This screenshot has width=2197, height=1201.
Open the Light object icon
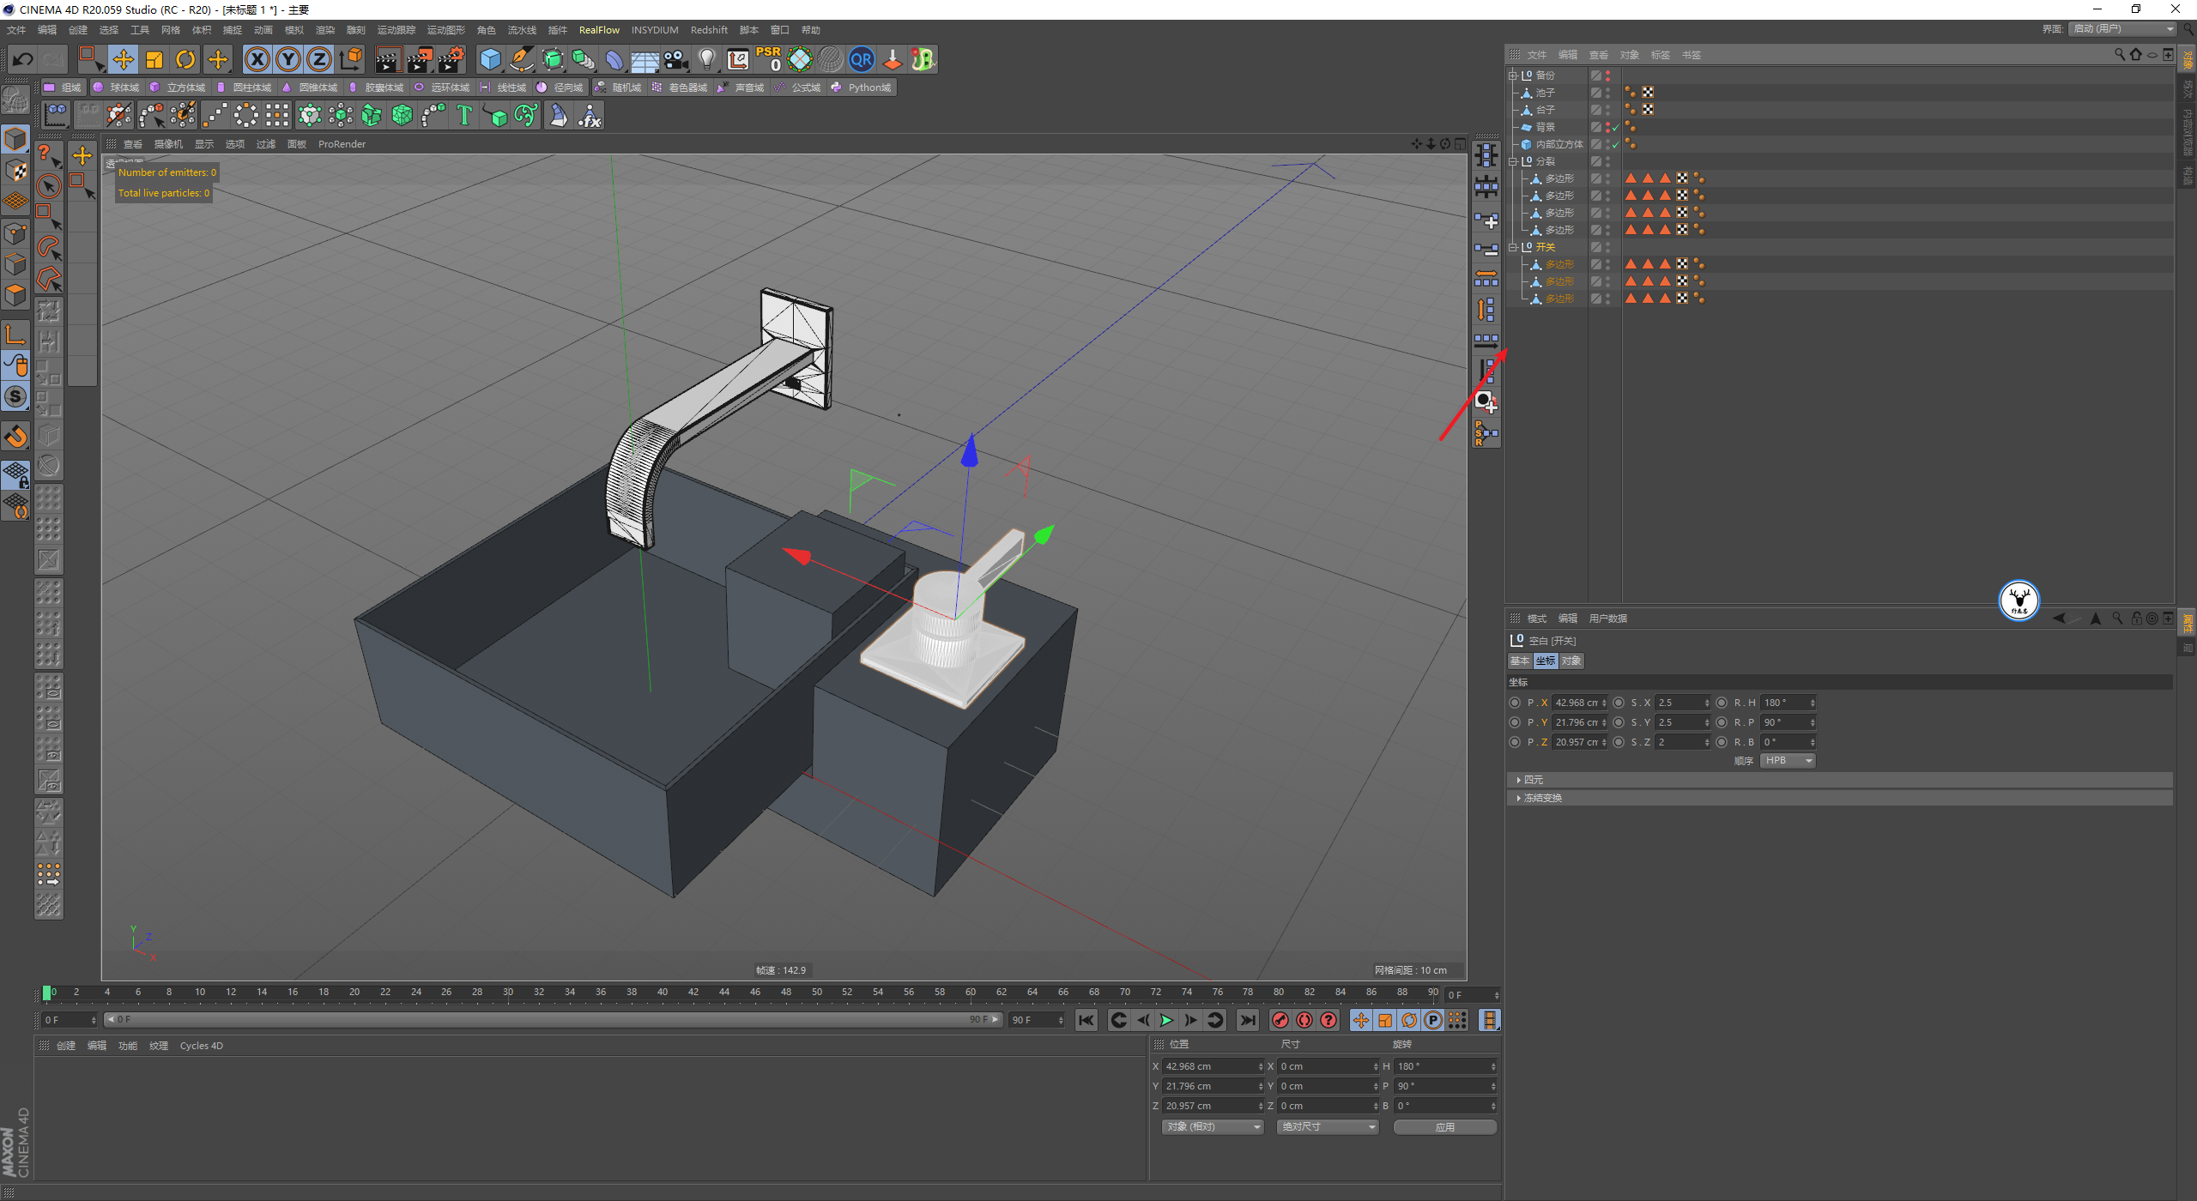point(706,59)
